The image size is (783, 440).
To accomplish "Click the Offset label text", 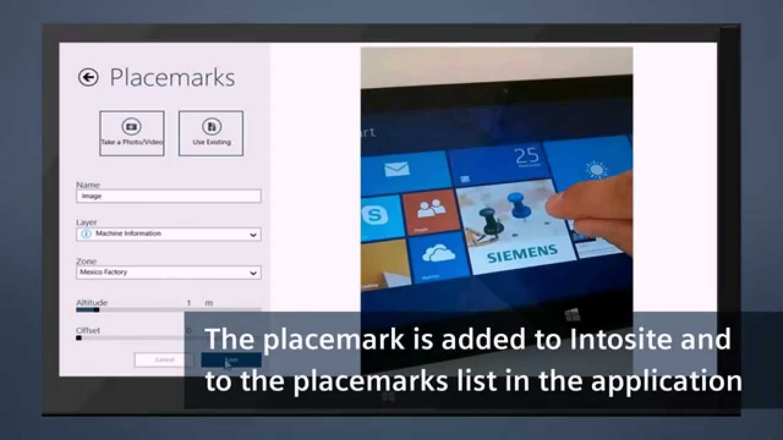I will click(88, 330).
